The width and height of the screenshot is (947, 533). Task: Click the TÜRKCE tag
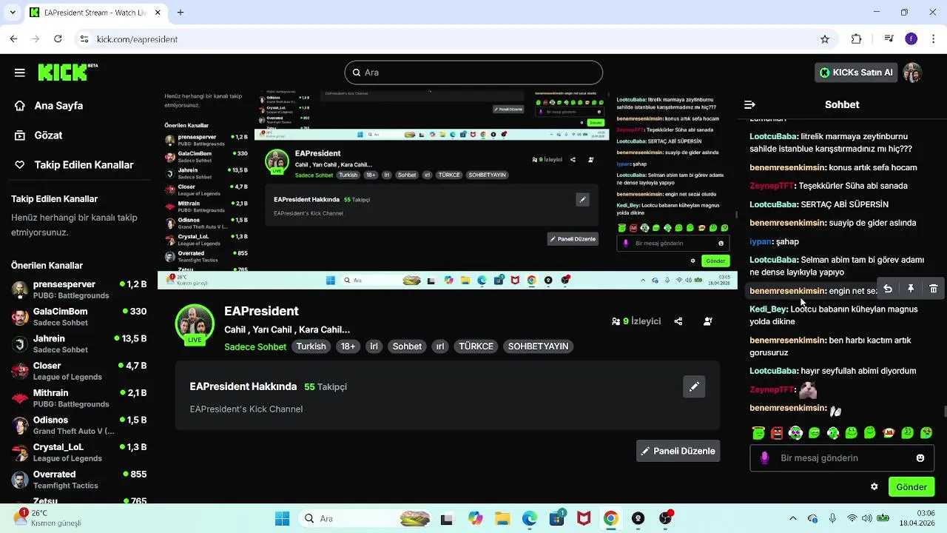tap(476, 346)
